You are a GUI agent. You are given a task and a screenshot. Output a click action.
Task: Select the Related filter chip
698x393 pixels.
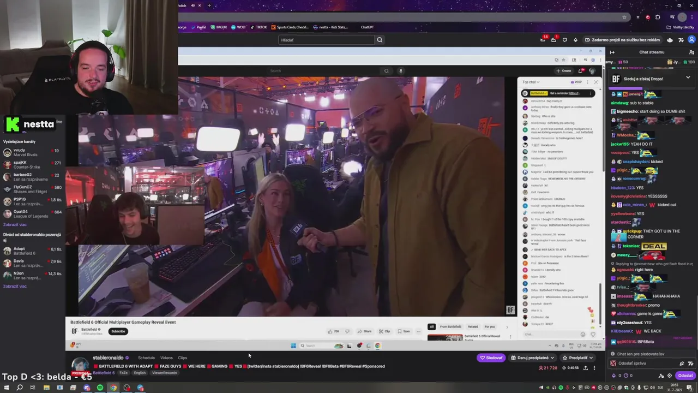coord(473,326)
